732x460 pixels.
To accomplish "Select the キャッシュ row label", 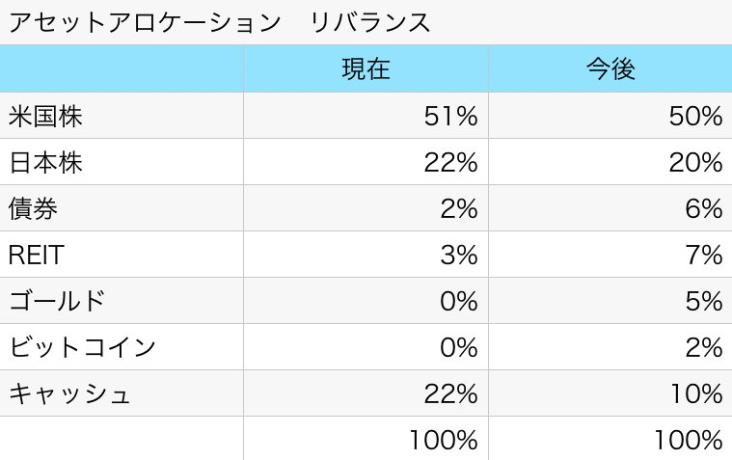I will [69, 393].
